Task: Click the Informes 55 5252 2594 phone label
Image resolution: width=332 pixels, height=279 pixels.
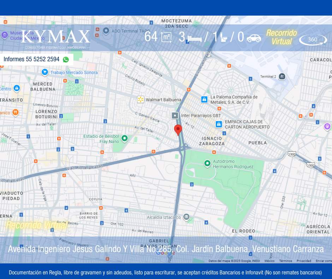Action: click(31, 59)
